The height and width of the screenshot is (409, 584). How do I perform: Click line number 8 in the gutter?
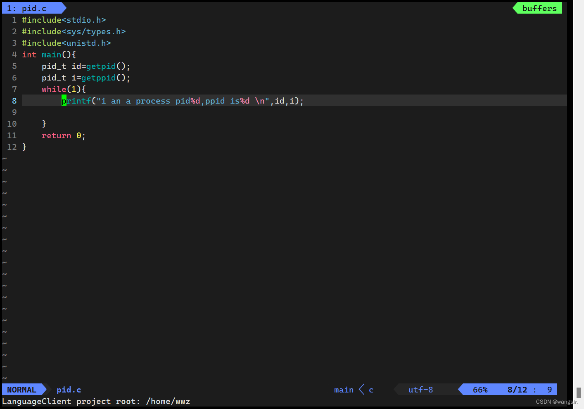pyautogui.click(x=14, y=101)
